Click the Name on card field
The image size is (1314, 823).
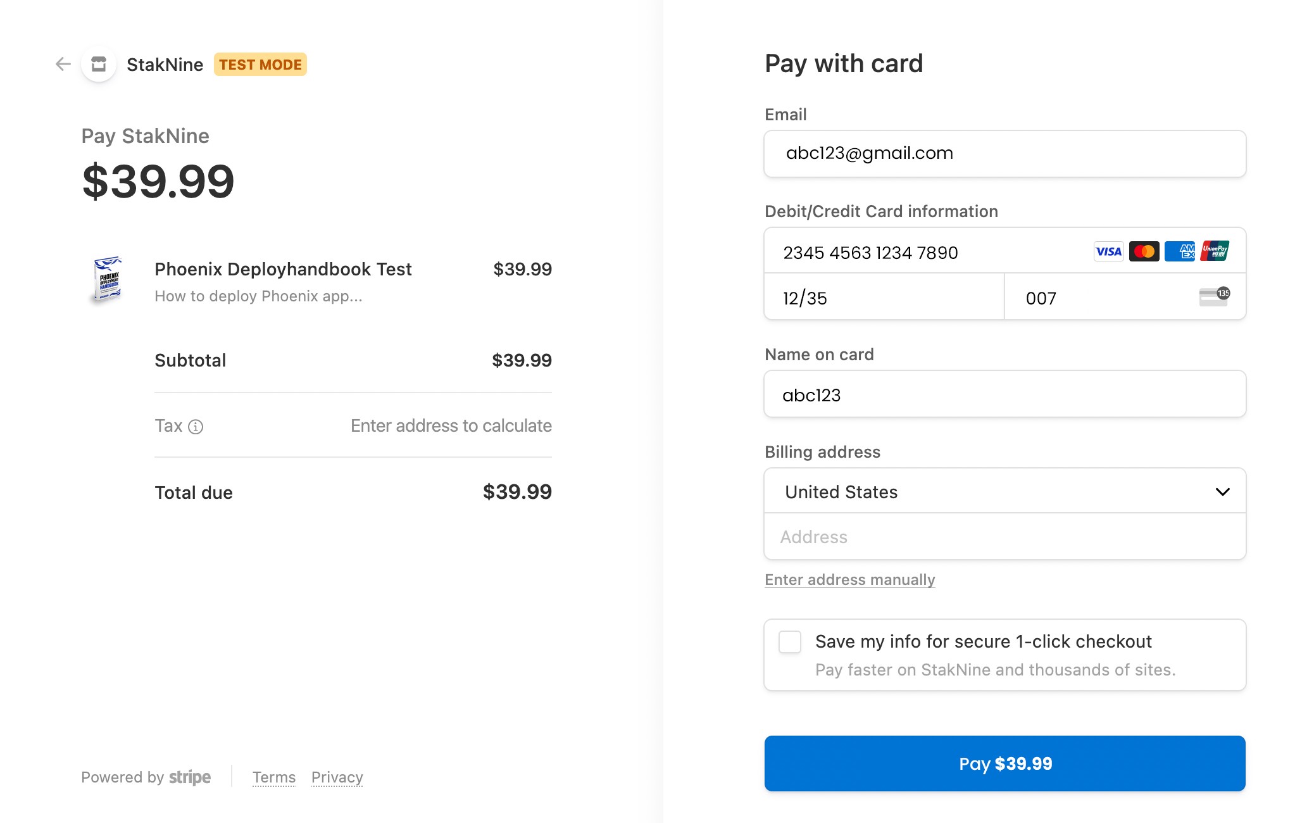[x=1004, y=394]
